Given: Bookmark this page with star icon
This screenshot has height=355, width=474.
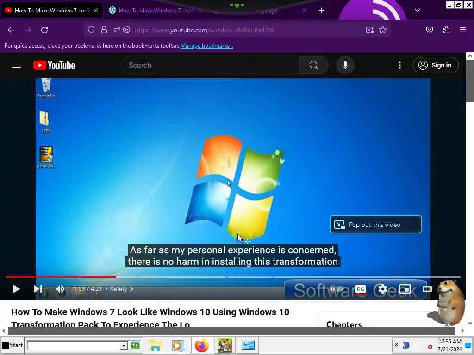Looking at the screenshot, I should coord(383,30).
